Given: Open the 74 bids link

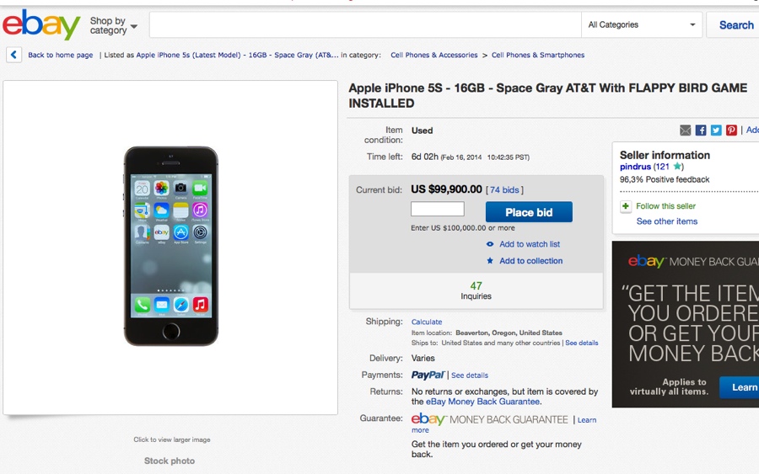Looking at the screenshot, I should pyautogui.click(x=505, y=190).
